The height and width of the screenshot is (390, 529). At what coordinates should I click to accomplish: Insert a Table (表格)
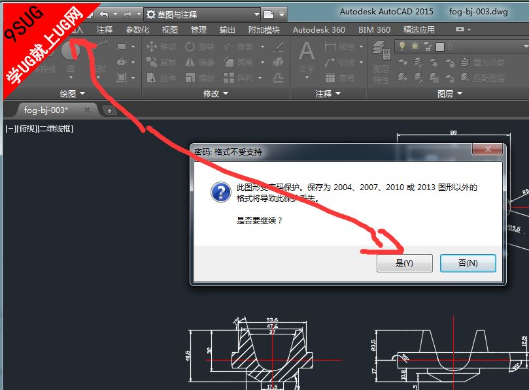point(339,78)
